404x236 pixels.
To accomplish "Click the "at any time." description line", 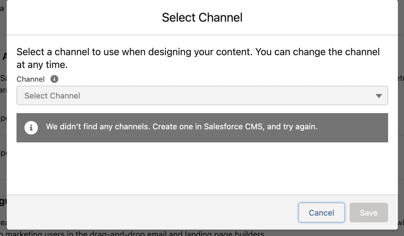I will coord(42,65).
